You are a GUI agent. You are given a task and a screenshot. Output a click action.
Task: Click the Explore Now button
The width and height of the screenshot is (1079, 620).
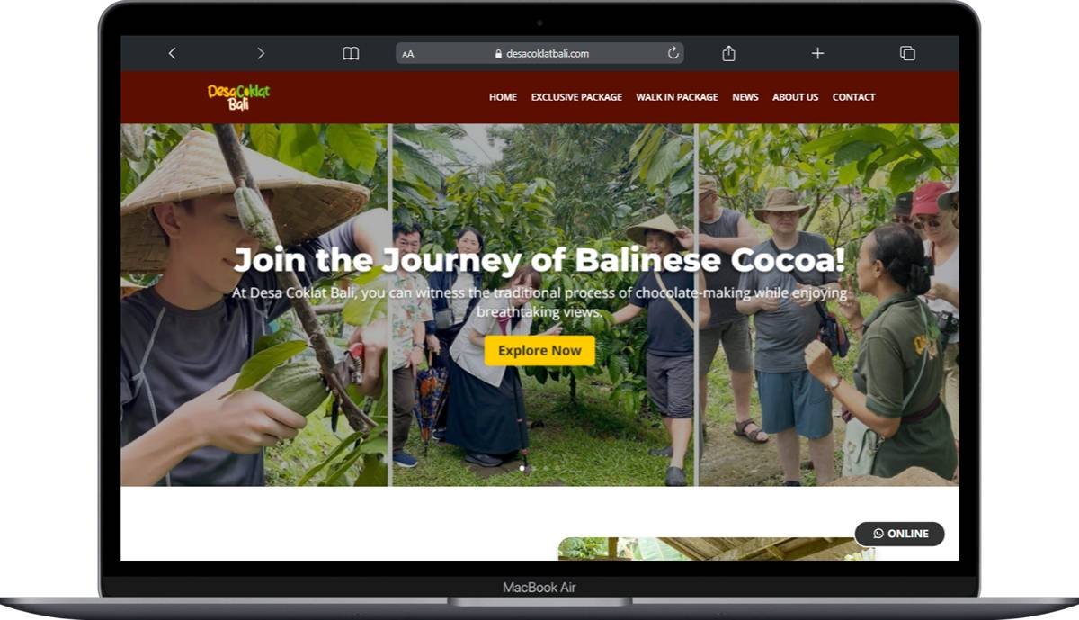click(538, 351)
